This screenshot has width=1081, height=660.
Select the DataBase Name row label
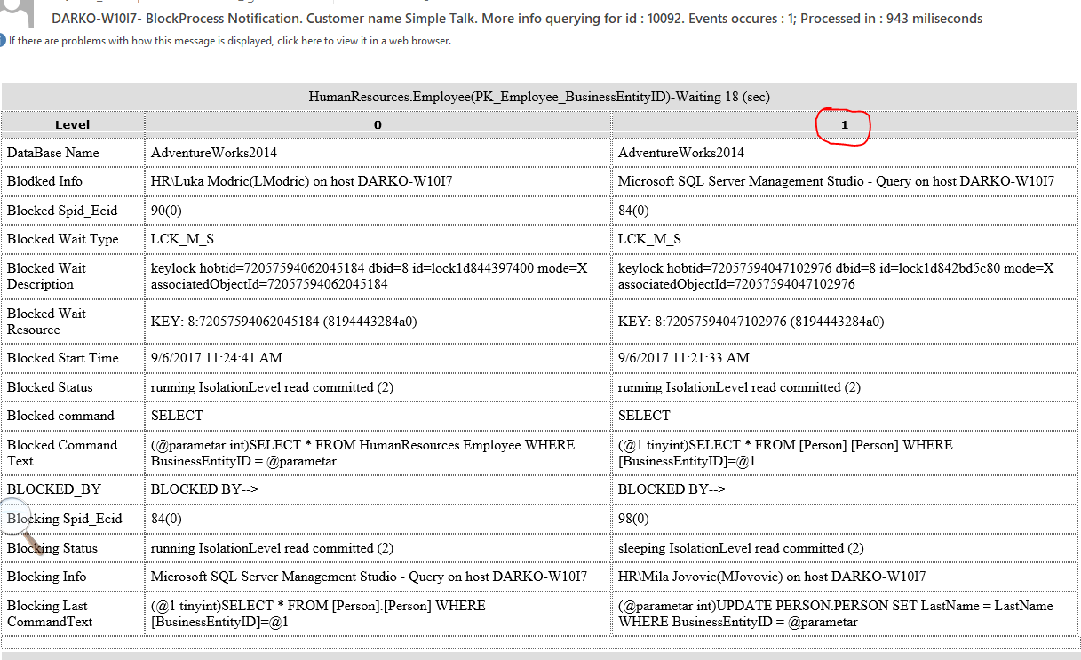(x=53, y=153)
